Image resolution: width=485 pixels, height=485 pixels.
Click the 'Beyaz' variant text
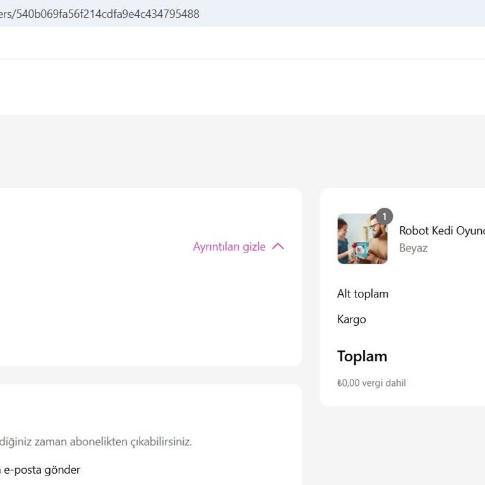click(x=413, y=248)
